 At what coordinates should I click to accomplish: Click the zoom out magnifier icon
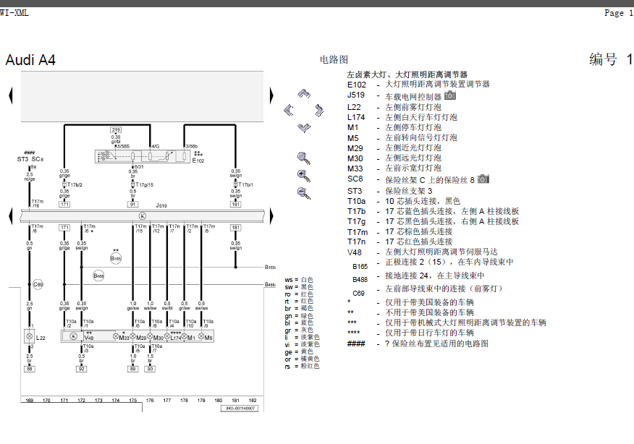pos(304,193)
